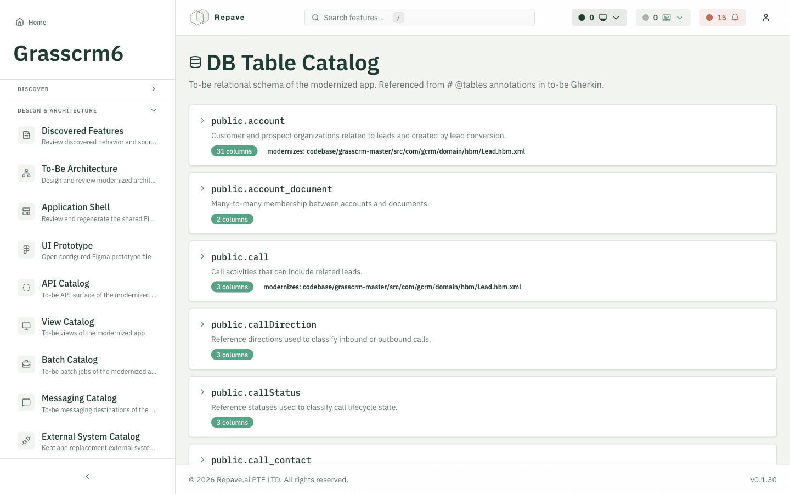Open To-Be Architecture diagram icon
The image size is (790, 494).
(26, 173)
